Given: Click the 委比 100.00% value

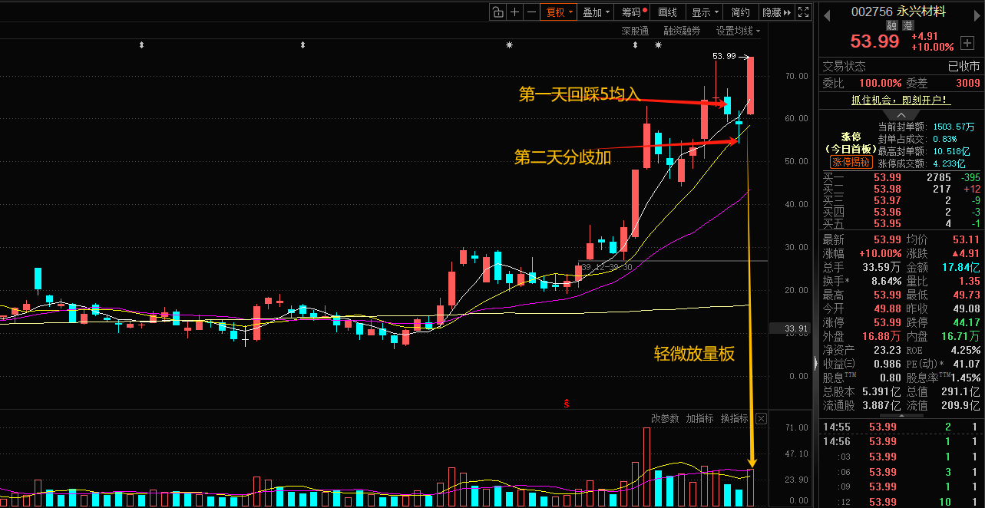Looking at the screenshot, I should click(x=881, y=83).
